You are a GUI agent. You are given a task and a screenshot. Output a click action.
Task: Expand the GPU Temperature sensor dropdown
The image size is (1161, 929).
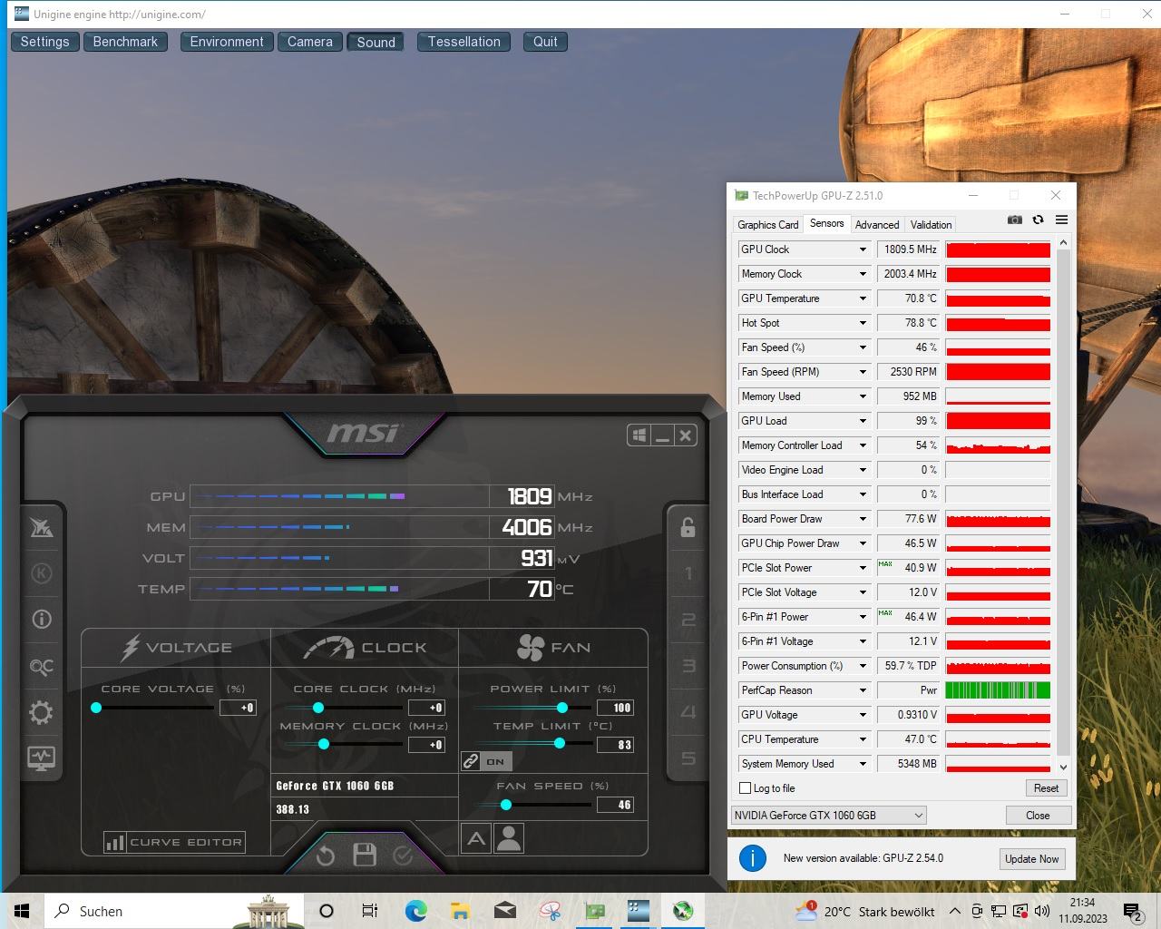pos(863,298)
